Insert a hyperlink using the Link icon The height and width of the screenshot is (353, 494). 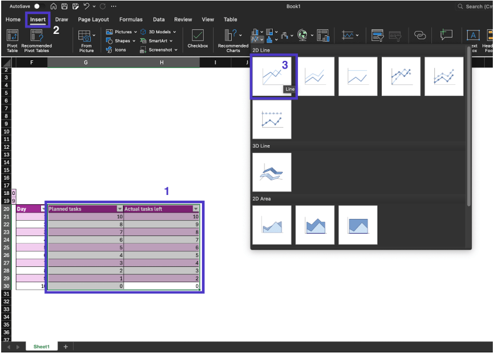420,35
